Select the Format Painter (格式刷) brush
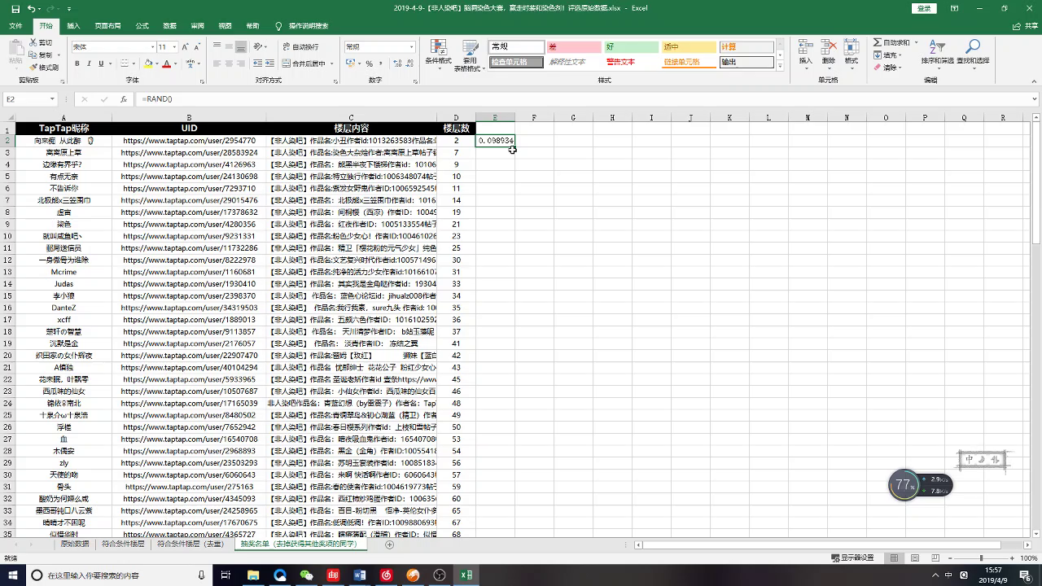Image resolution: width=1042 pixels, height=586 pixels. [x=33, y=67]
